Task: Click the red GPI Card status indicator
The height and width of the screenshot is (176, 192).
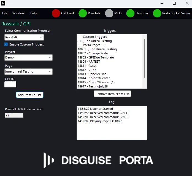Action: tap(56, 13)
